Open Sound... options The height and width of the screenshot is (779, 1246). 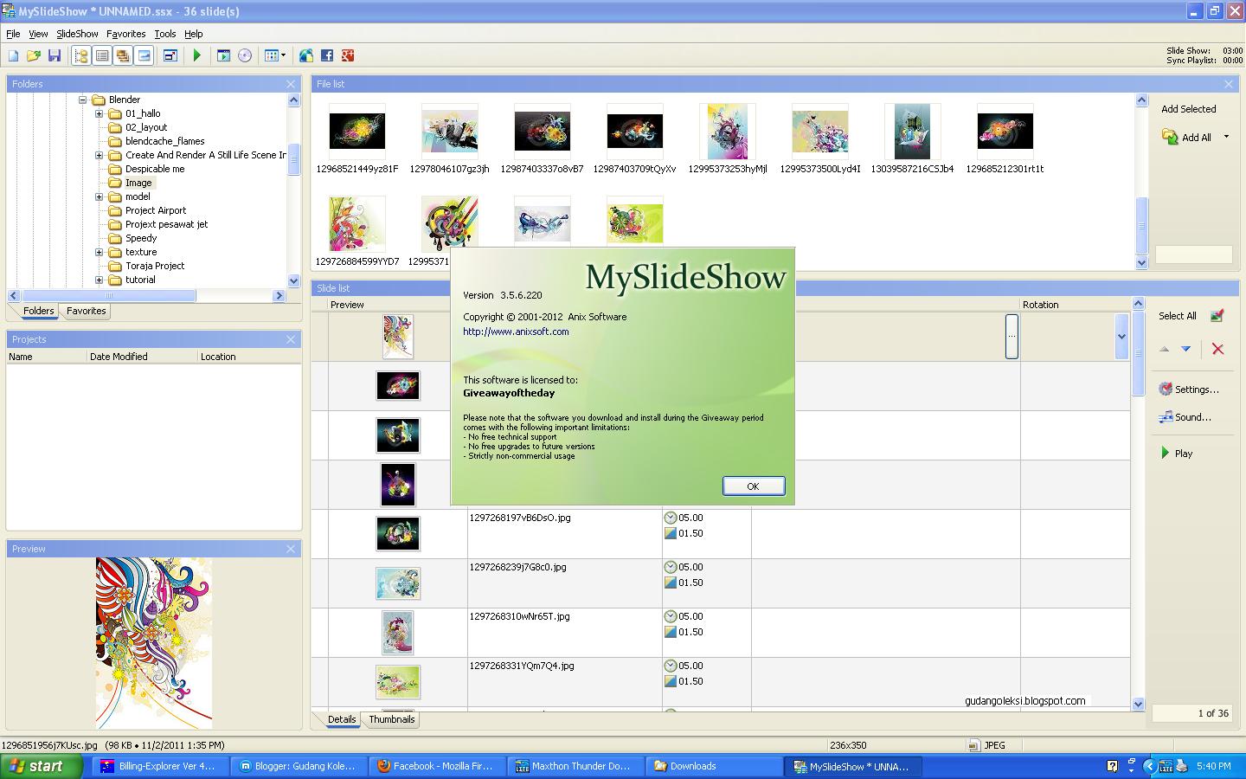click(x=1185, y=417)
